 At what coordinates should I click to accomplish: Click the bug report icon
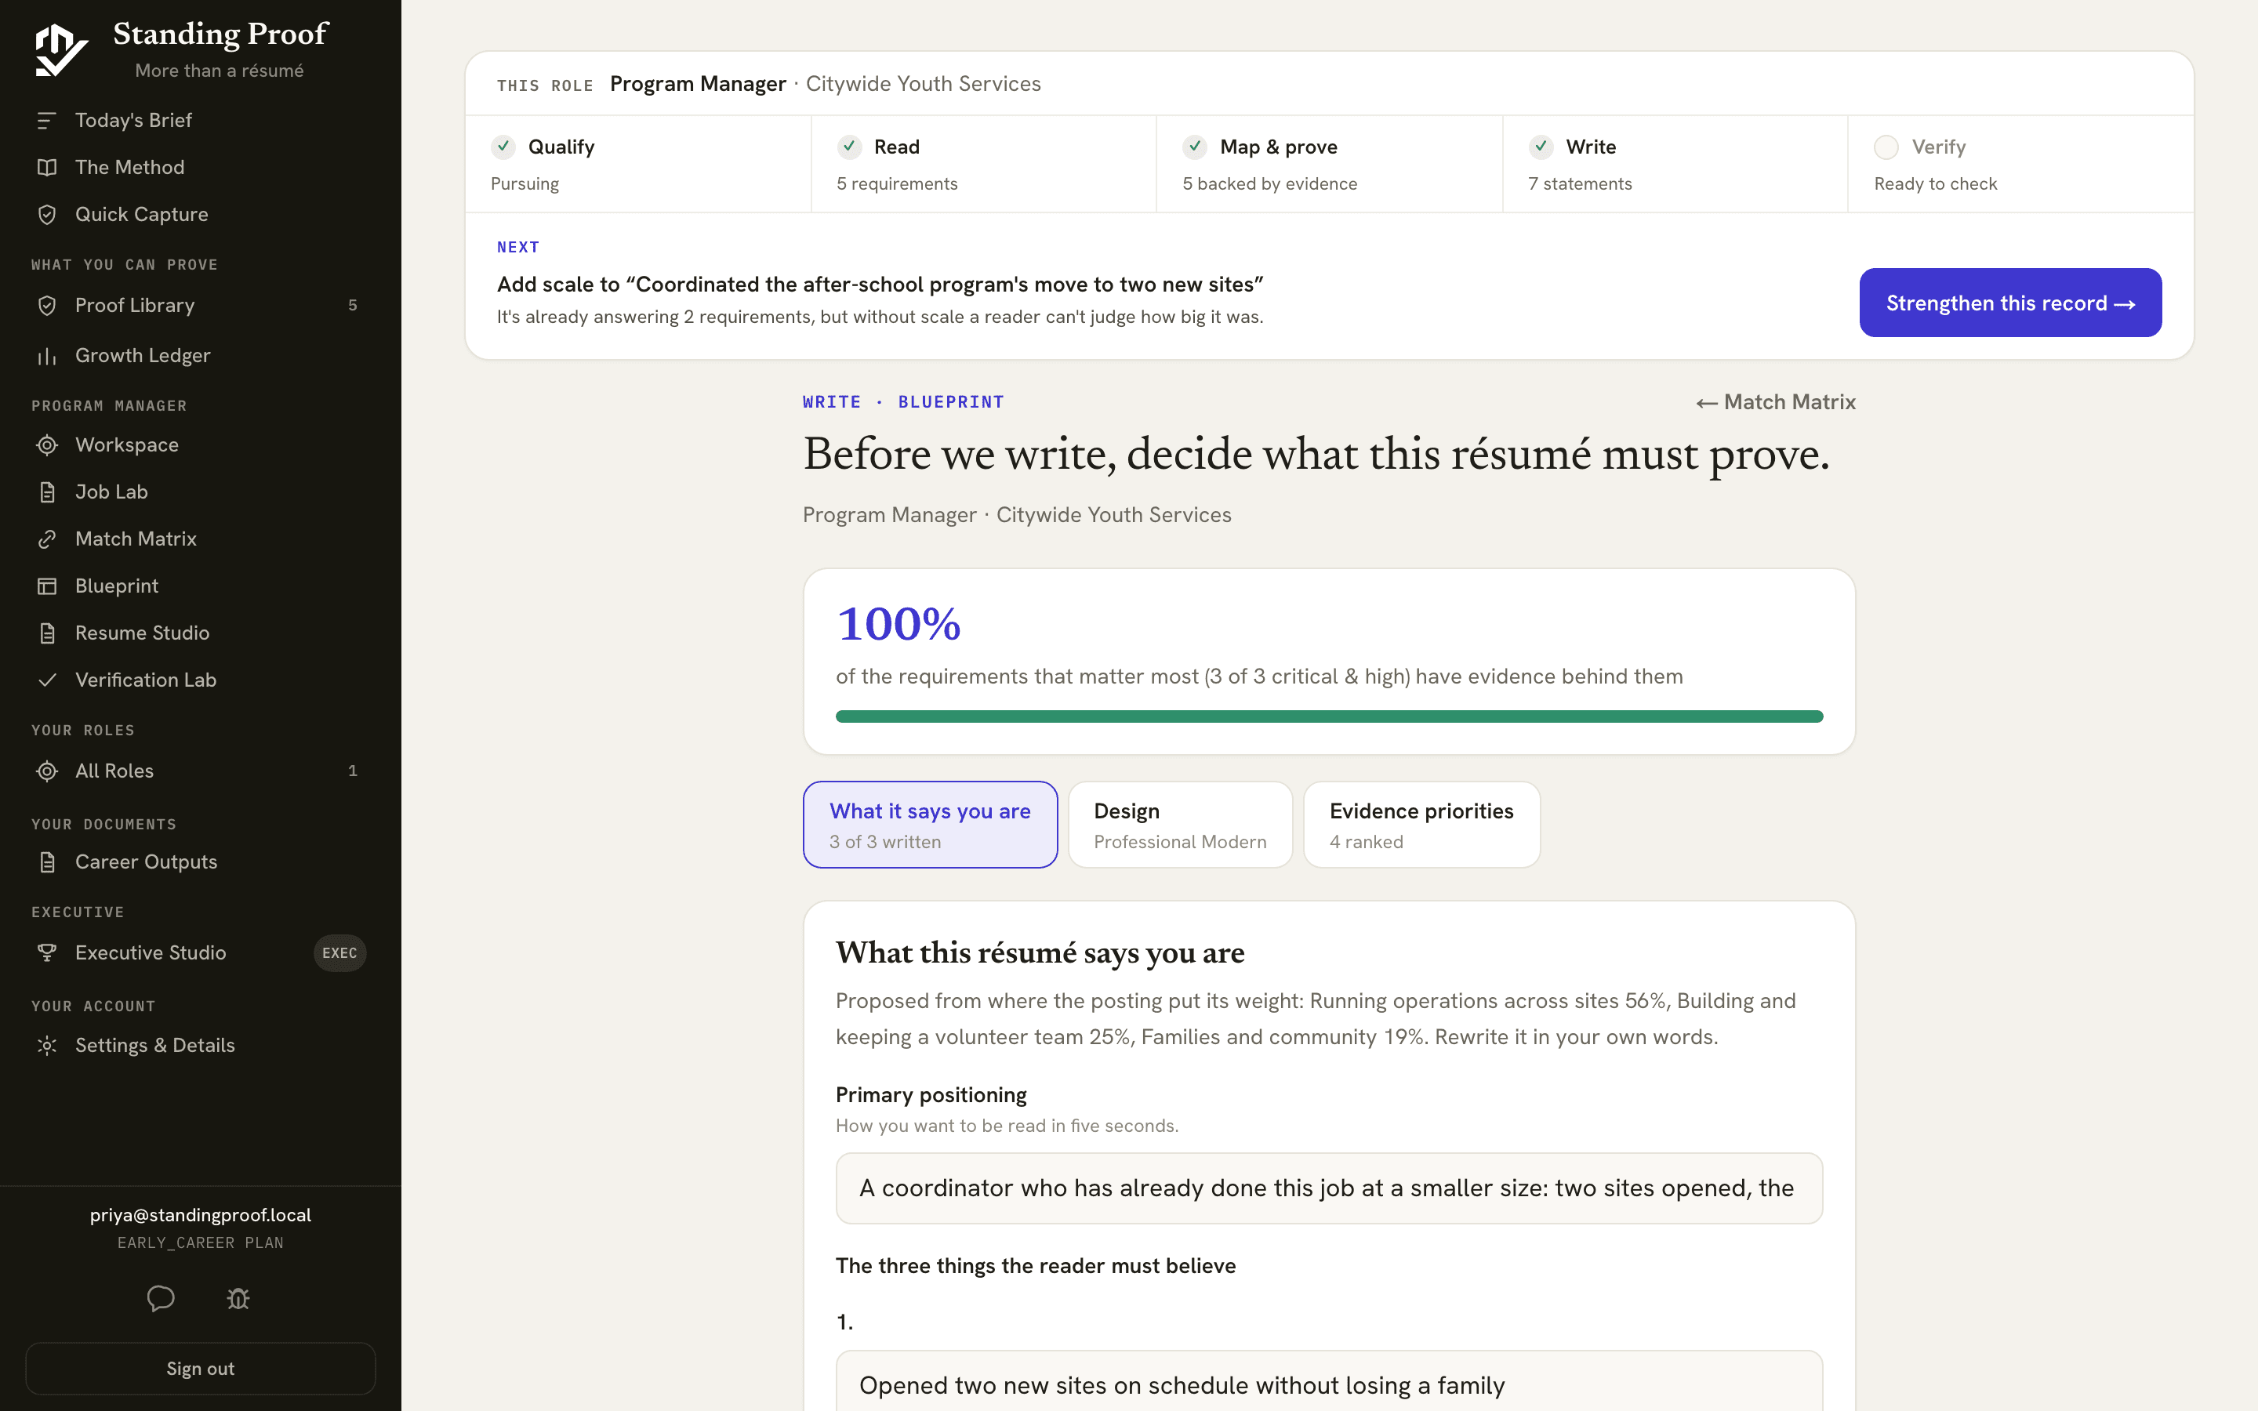238,1298
